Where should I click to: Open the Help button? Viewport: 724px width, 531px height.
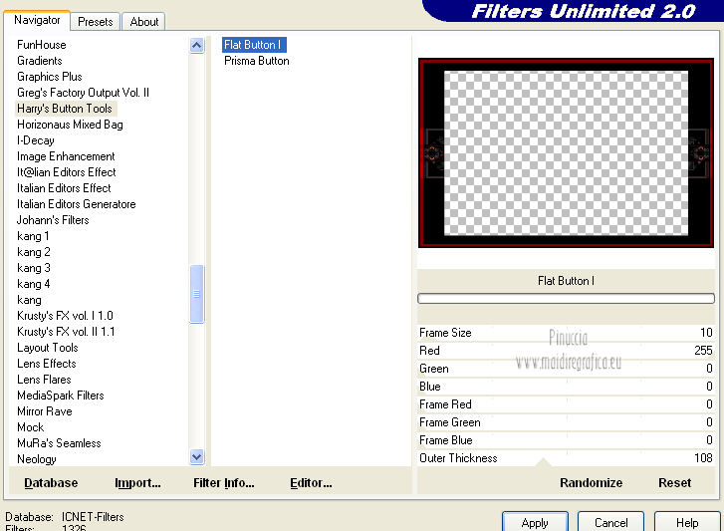coord(687,522)
